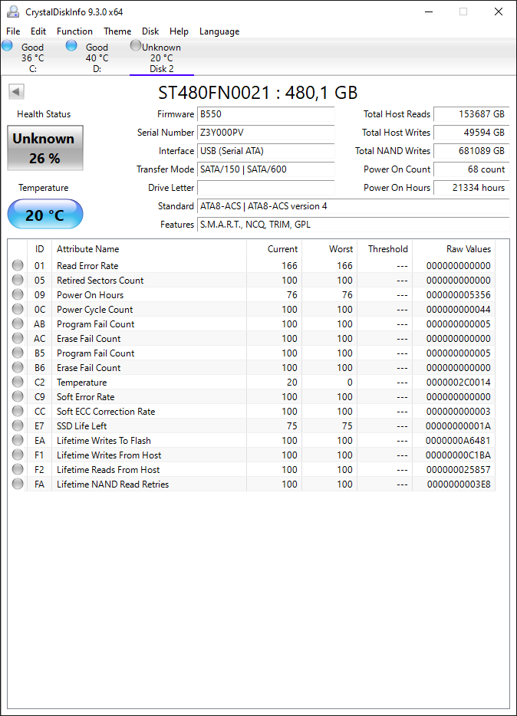Click status circle for Lifetime Writes From Host
Image resolution: width=517 pixels, height=716 pixels.
tap(18, 455)
